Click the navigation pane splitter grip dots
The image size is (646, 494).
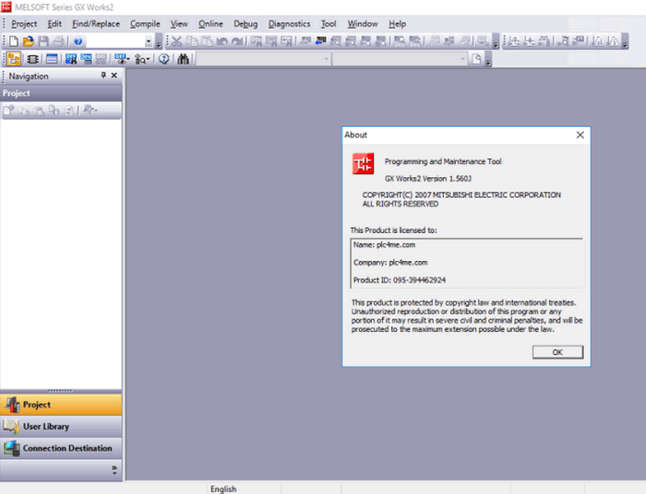[x=60, y=391]
